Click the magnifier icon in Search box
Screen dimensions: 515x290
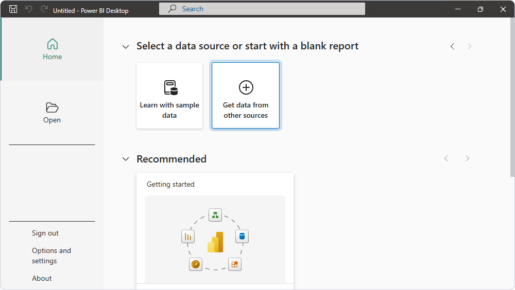click(172, 9)
